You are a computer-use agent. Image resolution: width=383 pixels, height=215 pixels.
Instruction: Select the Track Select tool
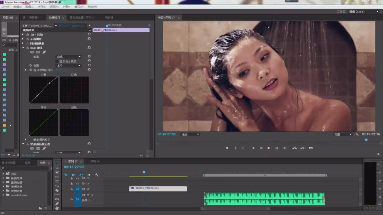[57, 168]
